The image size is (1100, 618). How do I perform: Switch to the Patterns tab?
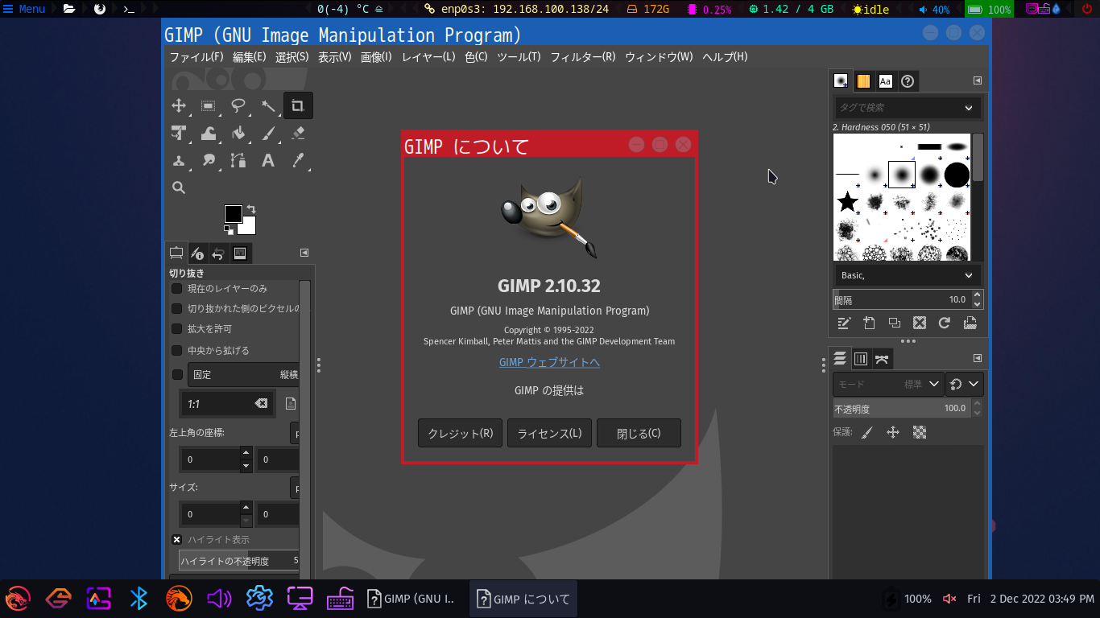863,80
